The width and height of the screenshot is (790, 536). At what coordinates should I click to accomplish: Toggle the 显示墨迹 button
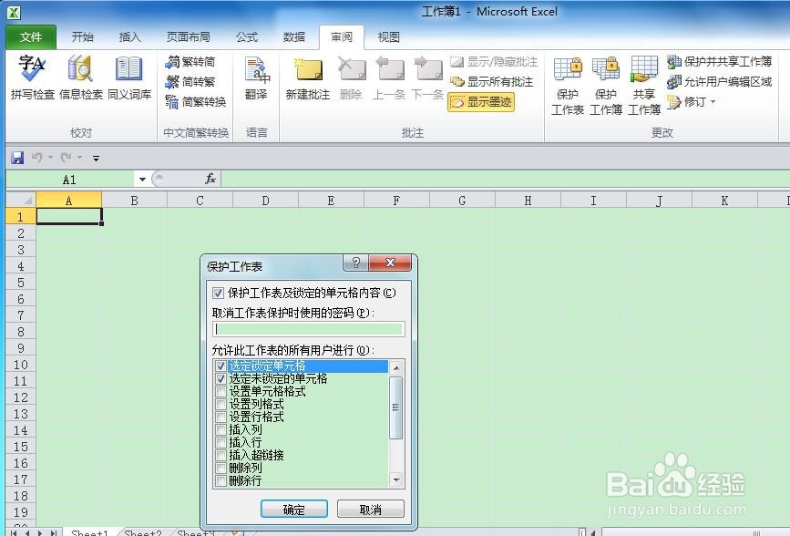(x=481, y=102)
